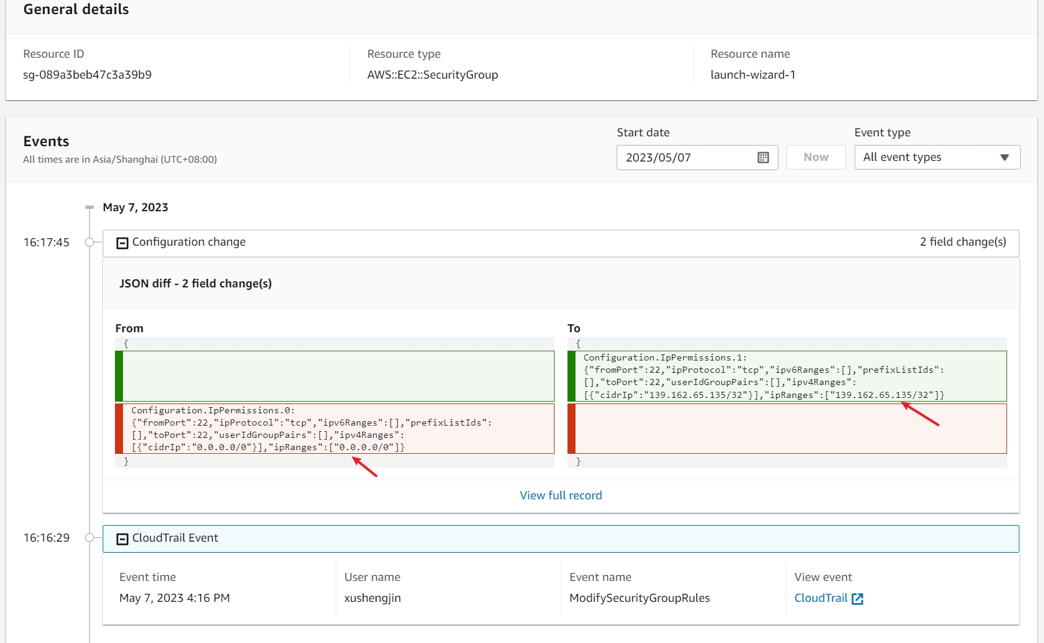
Task: Click the sg-089a3beb47c3a39b9 resource ID
Action: pyautogui.click(x=87, y=75)
